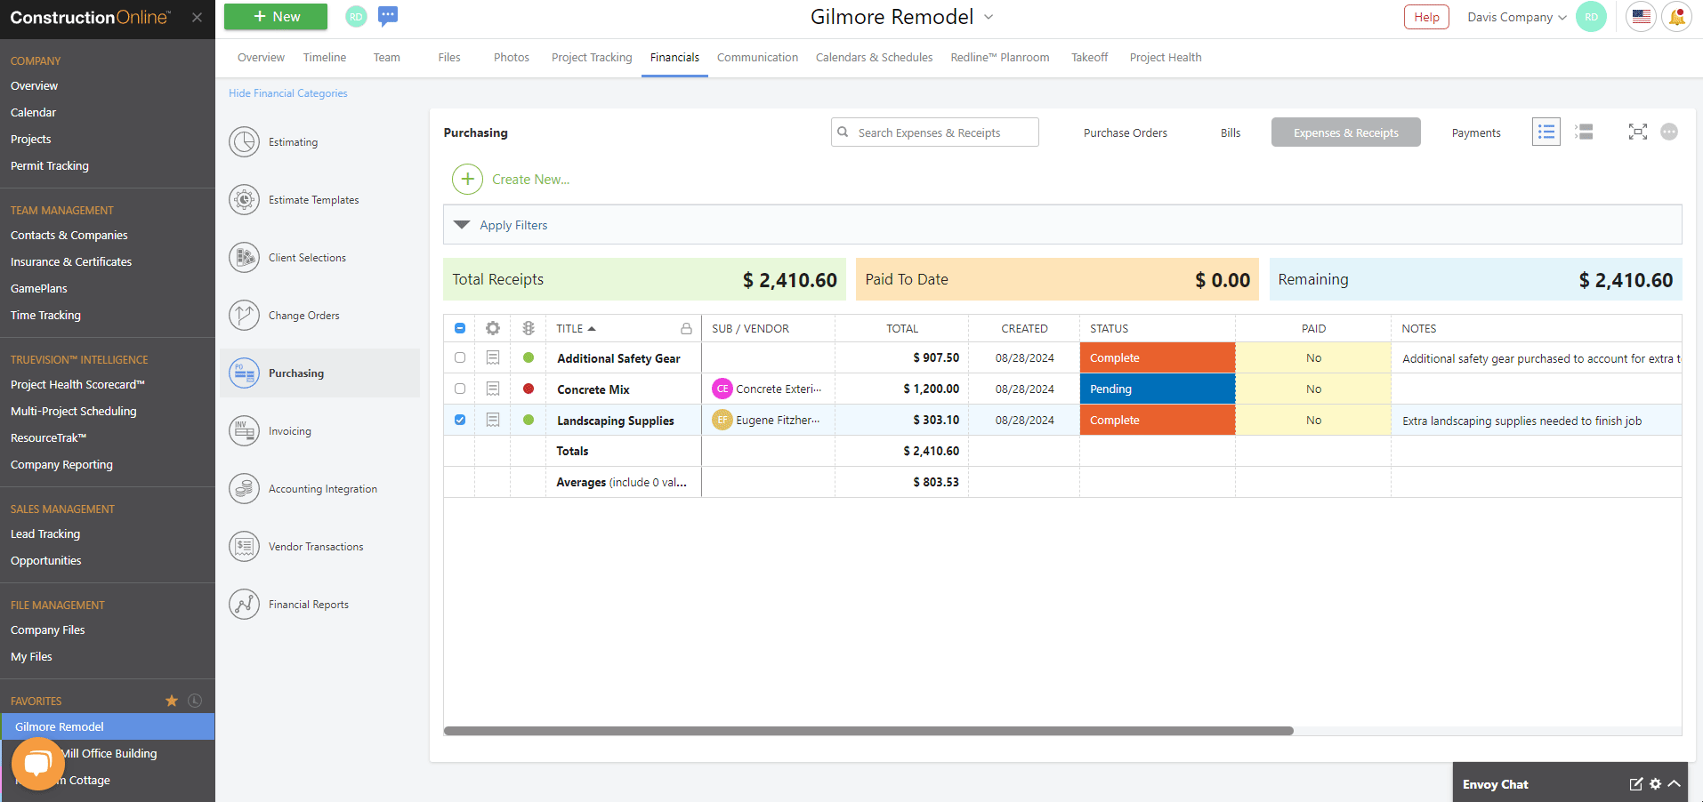
Task: Open the Gilmore Remodel project dropdown
Action: pos(989,17)
